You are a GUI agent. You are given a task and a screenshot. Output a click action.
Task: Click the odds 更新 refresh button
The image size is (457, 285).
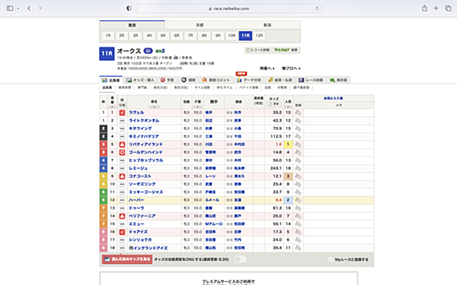coord(274,104)
